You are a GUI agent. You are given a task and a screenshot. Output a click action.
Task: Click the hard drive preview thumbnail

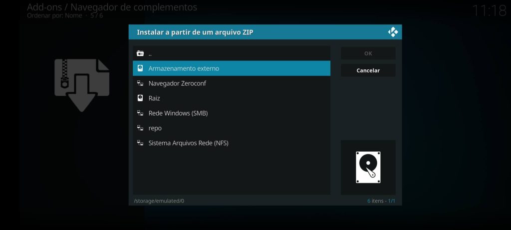tap(368, 167)
